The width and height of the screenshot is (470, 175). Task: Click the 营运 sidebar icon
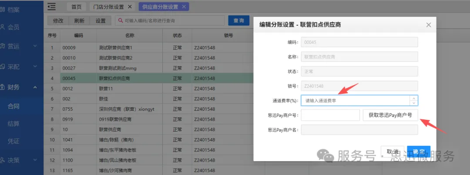click(x=2, y=46)
